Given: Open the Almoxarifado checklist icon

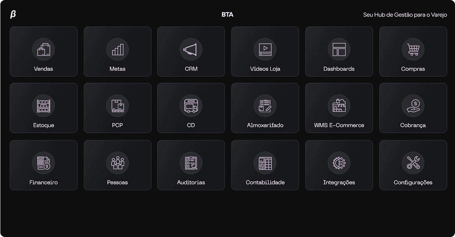Looking at the screenshot, I should pyautogui.click(x=265, y=106).
